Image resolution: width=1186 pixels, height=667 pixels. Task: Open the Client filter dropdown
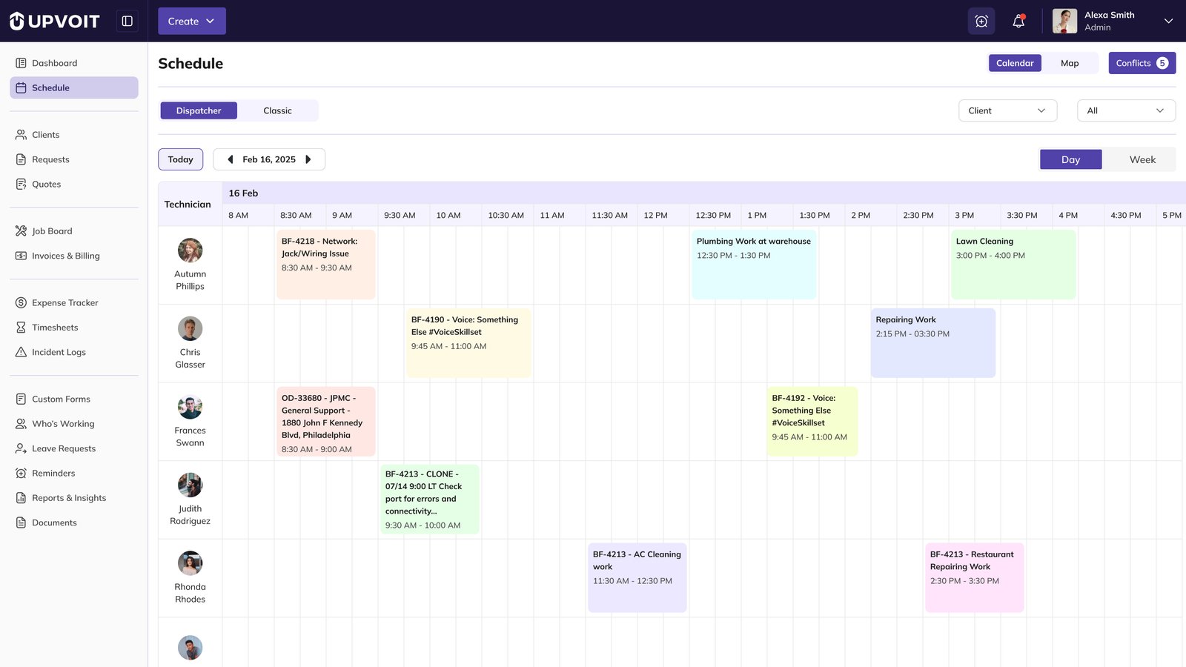1007,110
